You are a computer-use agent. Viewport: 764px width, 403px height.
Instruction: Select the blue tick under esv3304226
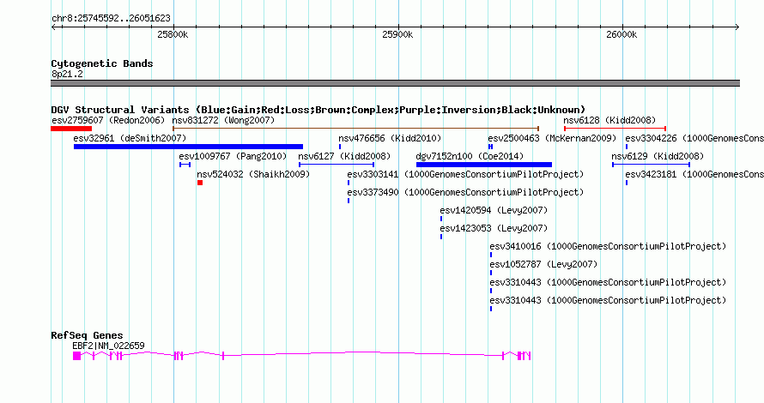tap(627, 147)
